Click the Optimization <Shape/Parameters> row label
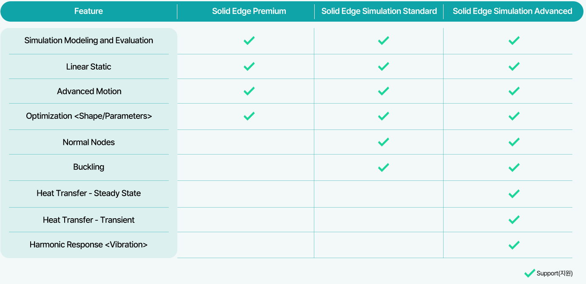The height and width of the screenshot is (284, 586). (89, 116)
